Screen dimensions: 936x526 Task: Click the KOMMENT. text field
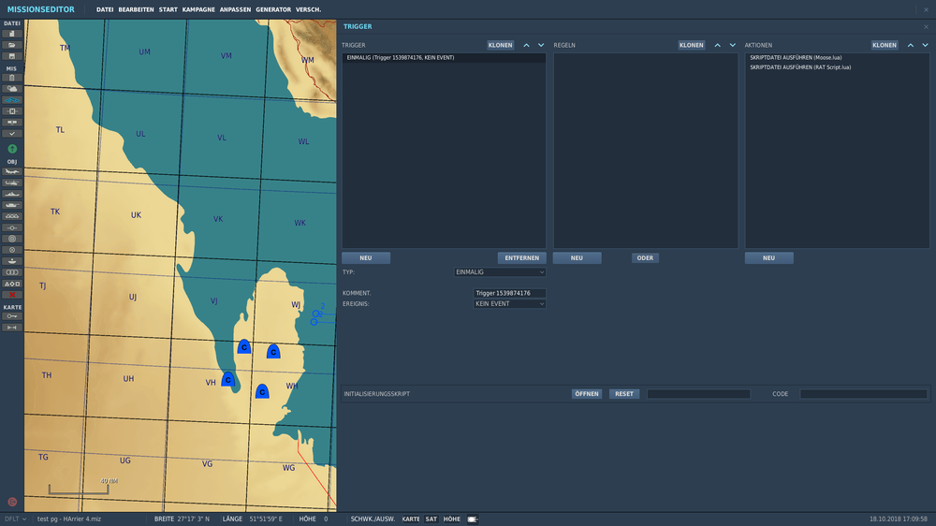(508, 293)
